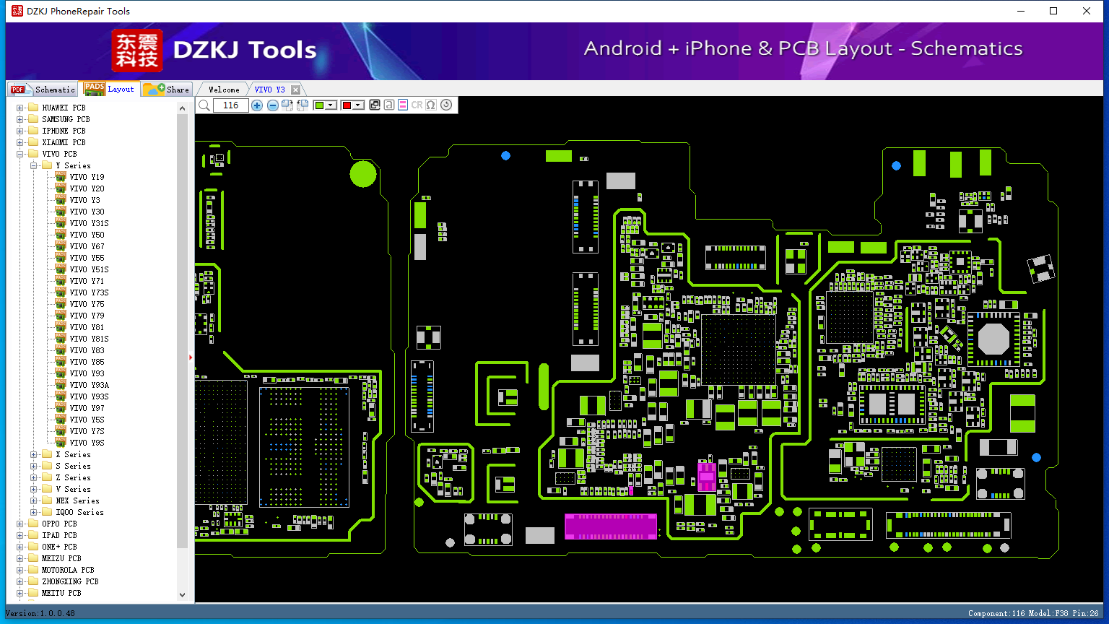Collapse the Y Series folder
1109x624 pixels.
(34, 165)
